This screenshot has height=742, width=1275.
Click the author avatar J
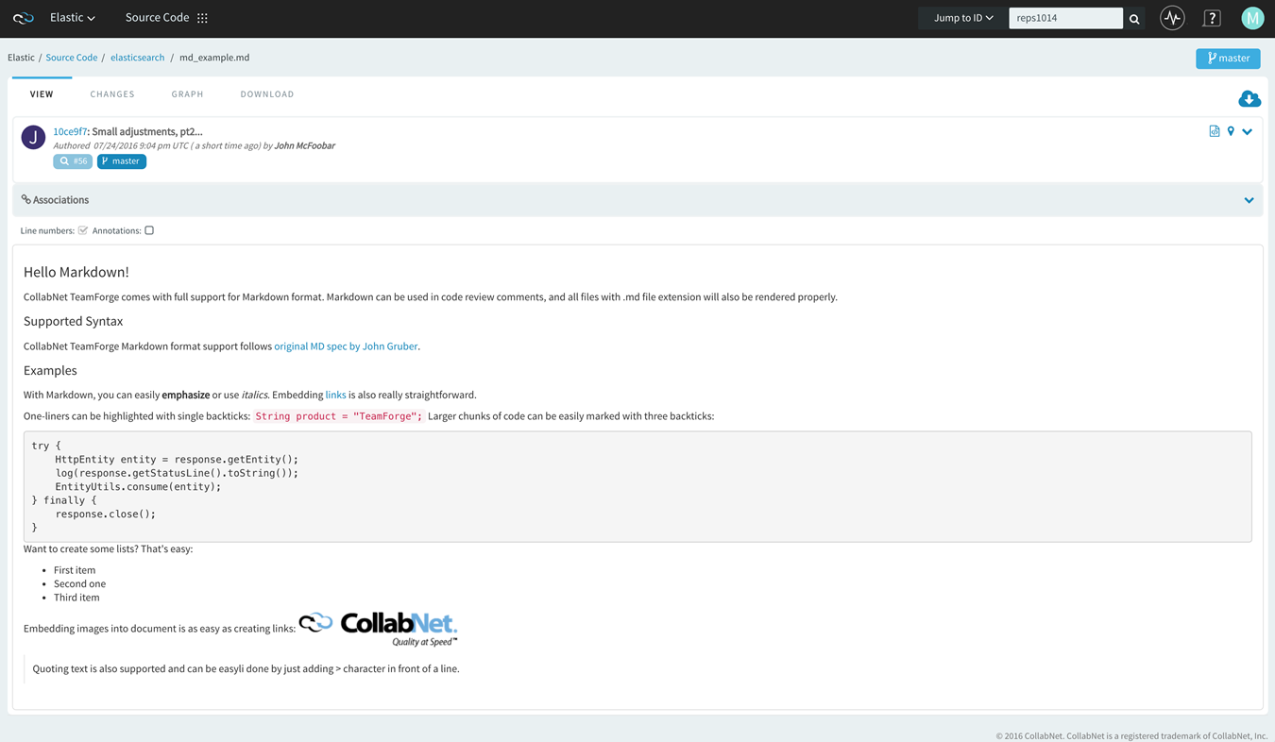pyautogui.click(x=33, y=137)
